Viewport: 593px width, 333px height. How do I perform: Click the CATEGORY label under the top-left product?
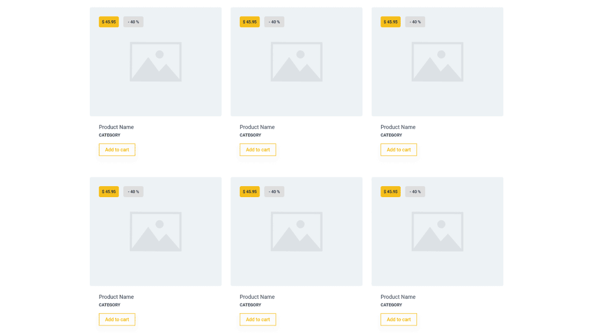[x=109, y=135]
